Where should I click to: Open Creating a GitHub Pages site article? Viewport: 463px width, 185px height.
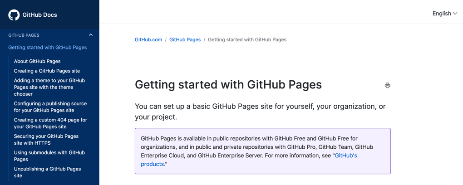pyautogui.click(x=47, y=71)
